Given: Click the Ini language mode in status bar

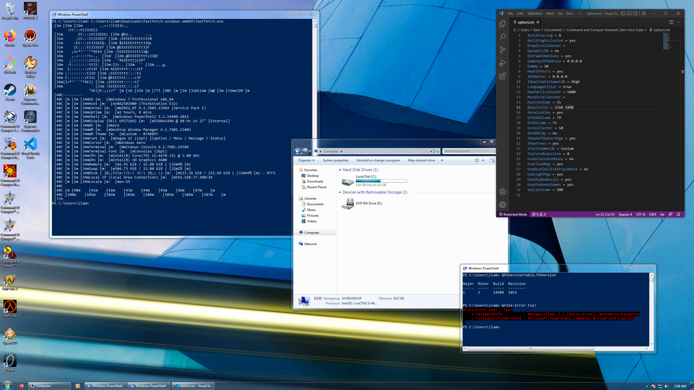Looking at the screenshot, I should point(662,214).
